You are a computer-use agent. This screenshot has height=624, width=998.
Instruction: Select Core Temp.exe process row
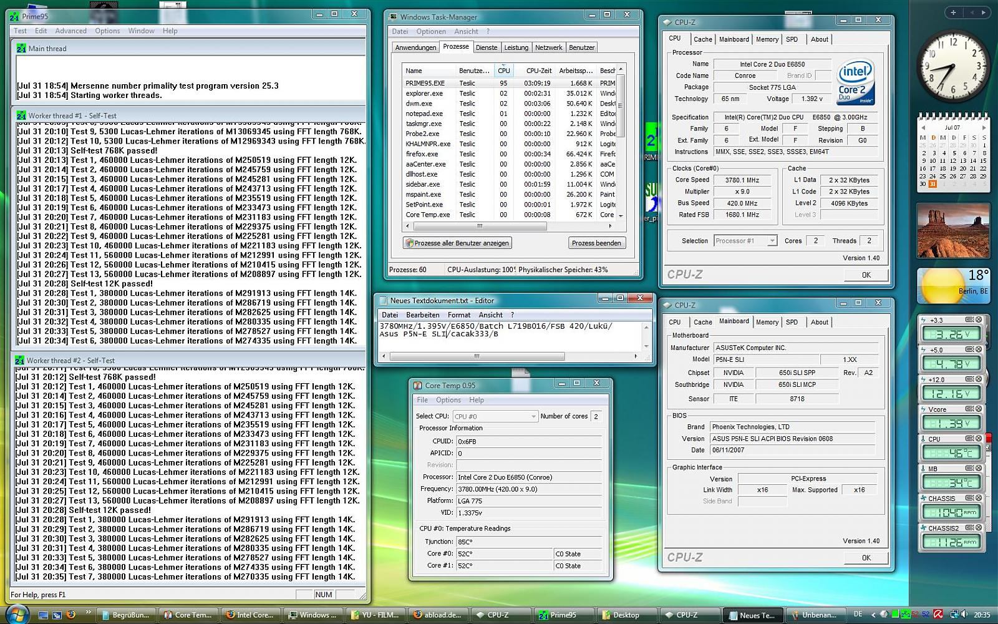click(x=509, y=215)
